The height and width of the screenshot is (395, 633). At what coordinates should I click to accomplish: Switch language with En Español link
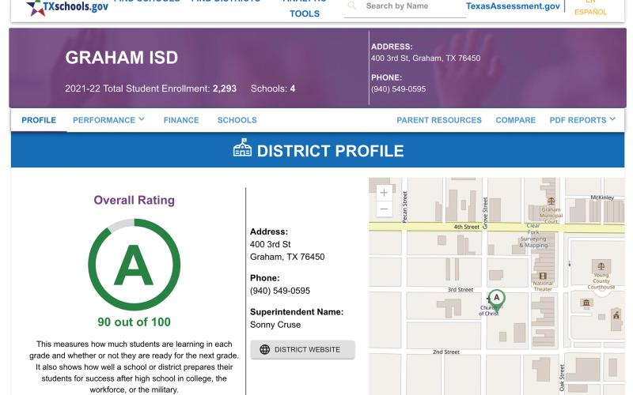coord(590,7)
